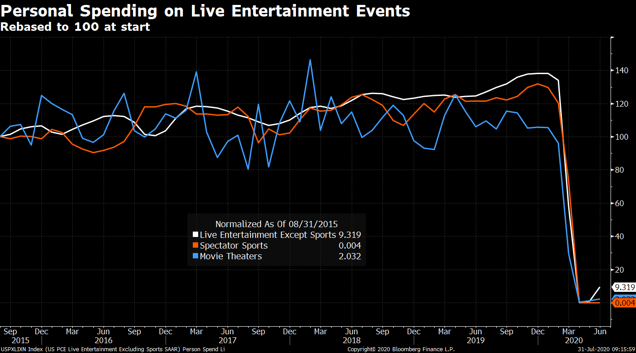Click the orange 0.004 value tag on the right axis
Screen dimensions: 636x353
[624, 303]
